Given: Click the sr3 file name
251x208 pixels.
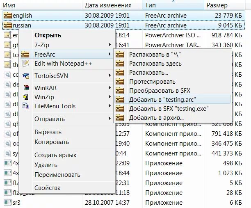Looking at the screenshot, I should [x=16, y=203].
